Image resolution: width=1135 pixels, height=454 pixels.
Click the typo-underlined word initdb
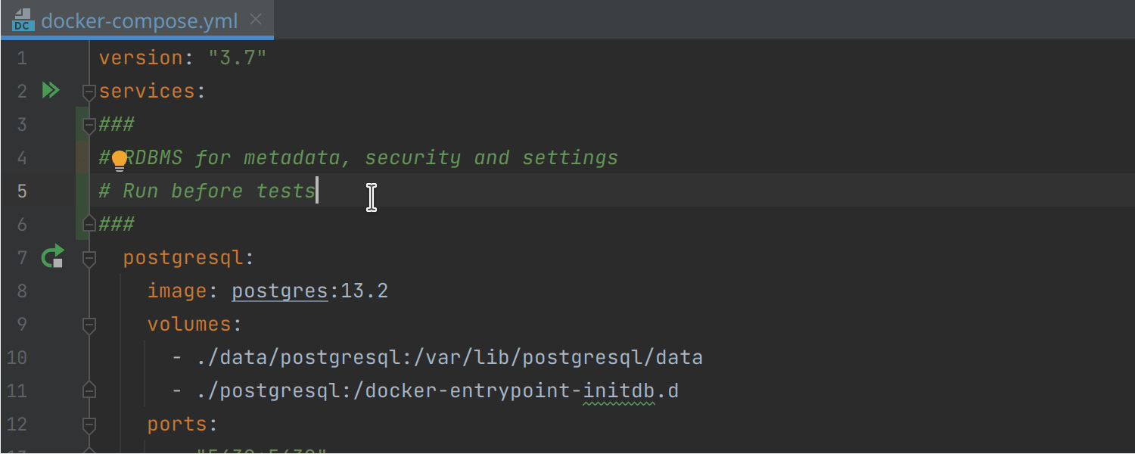(618, 391)
